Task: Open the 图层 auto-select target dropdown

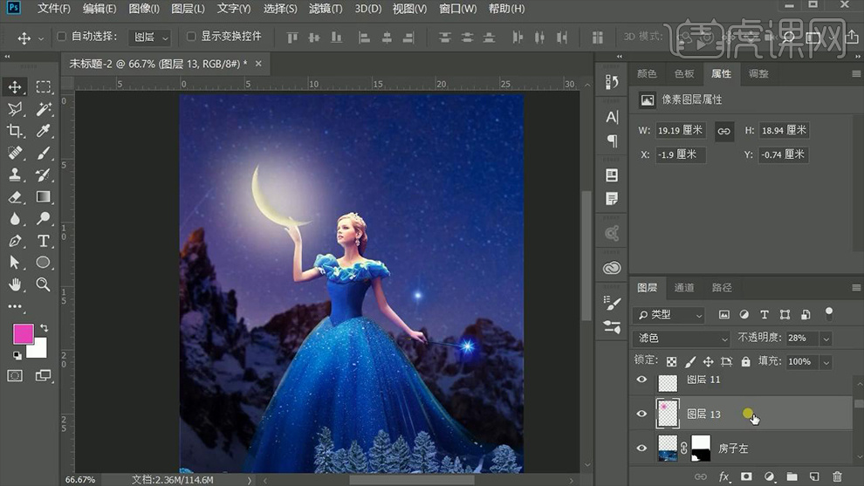Action: [x=148, y=38]
